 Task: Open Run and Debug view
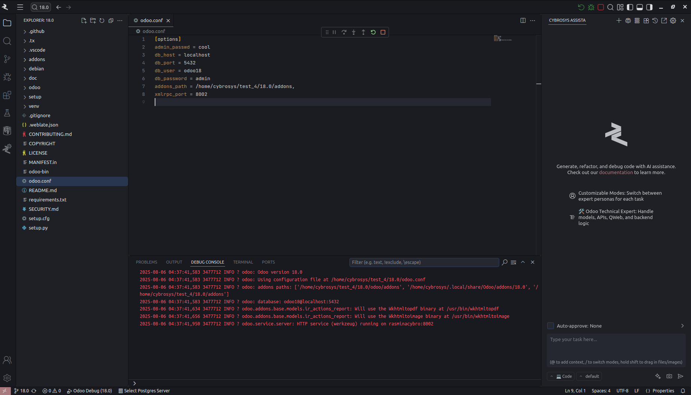(x=7, y=77)
